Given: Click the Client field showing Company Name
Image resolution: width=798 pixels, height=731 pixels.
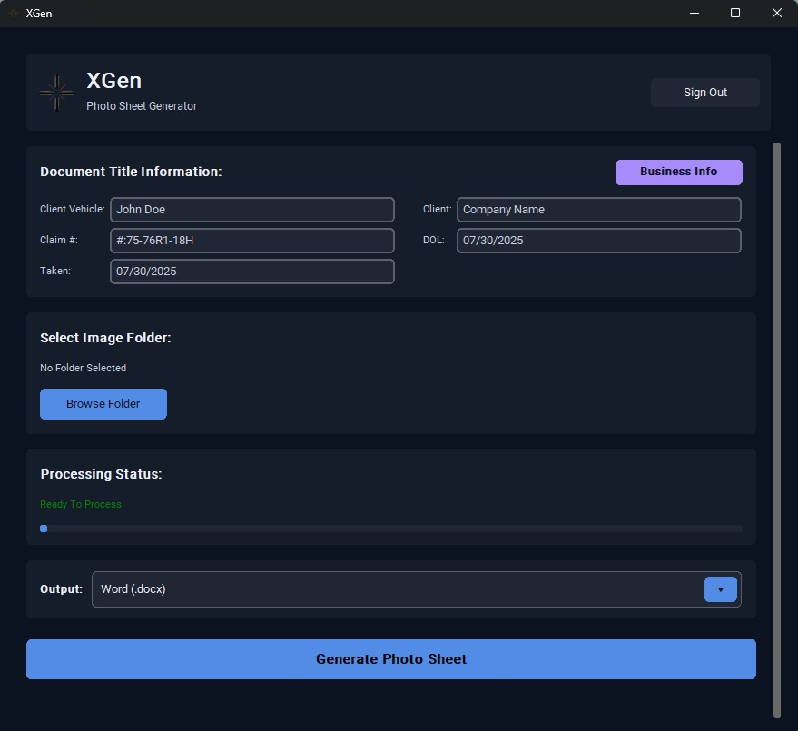Looking at the screenshot, I should (x=598, y=209).
